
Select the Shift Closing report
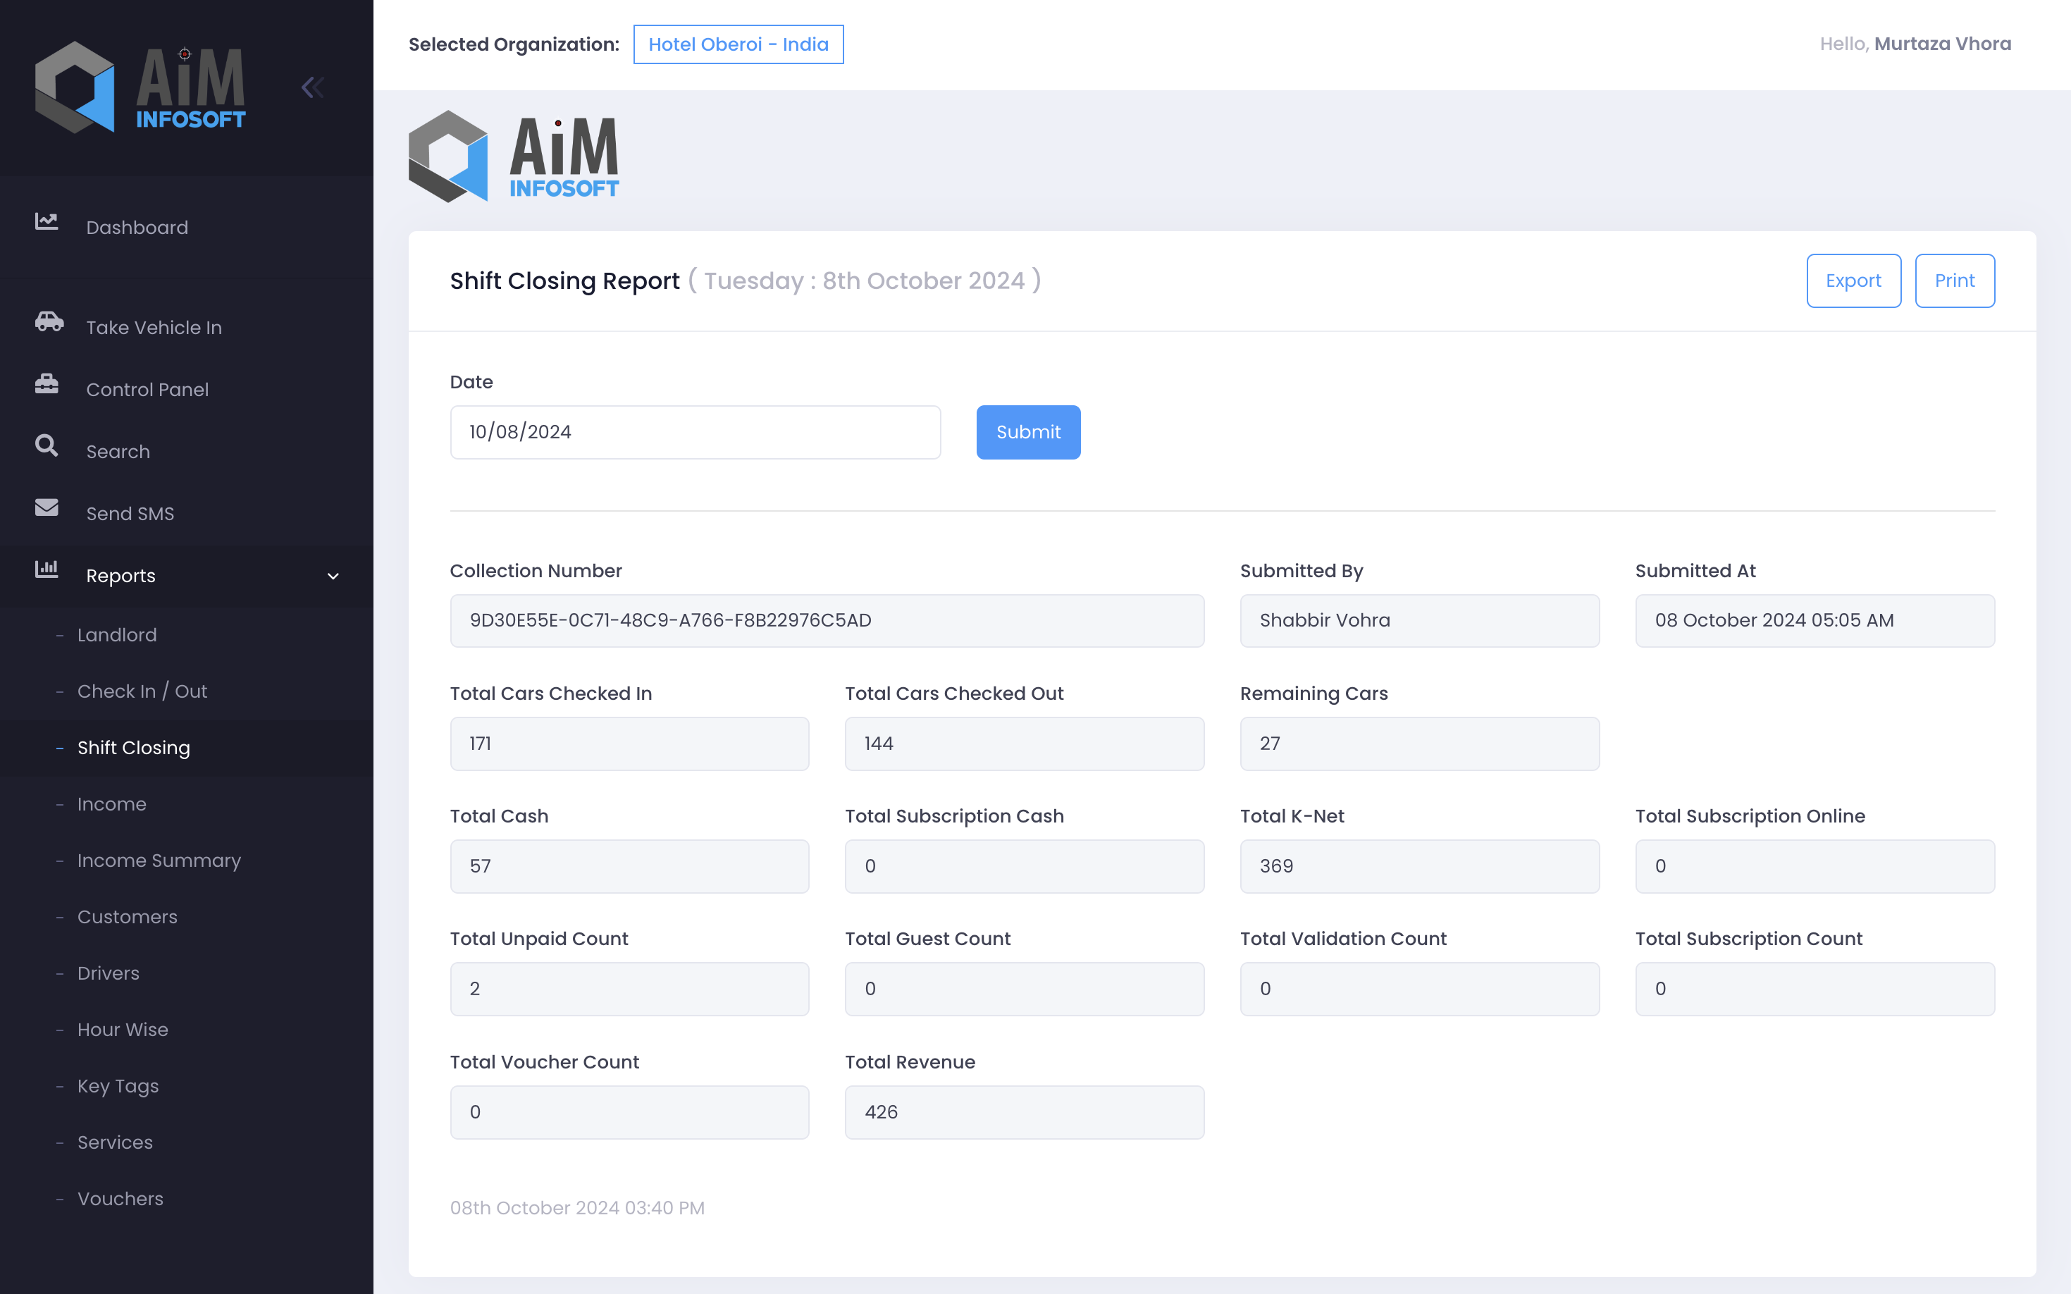[187, 748]
